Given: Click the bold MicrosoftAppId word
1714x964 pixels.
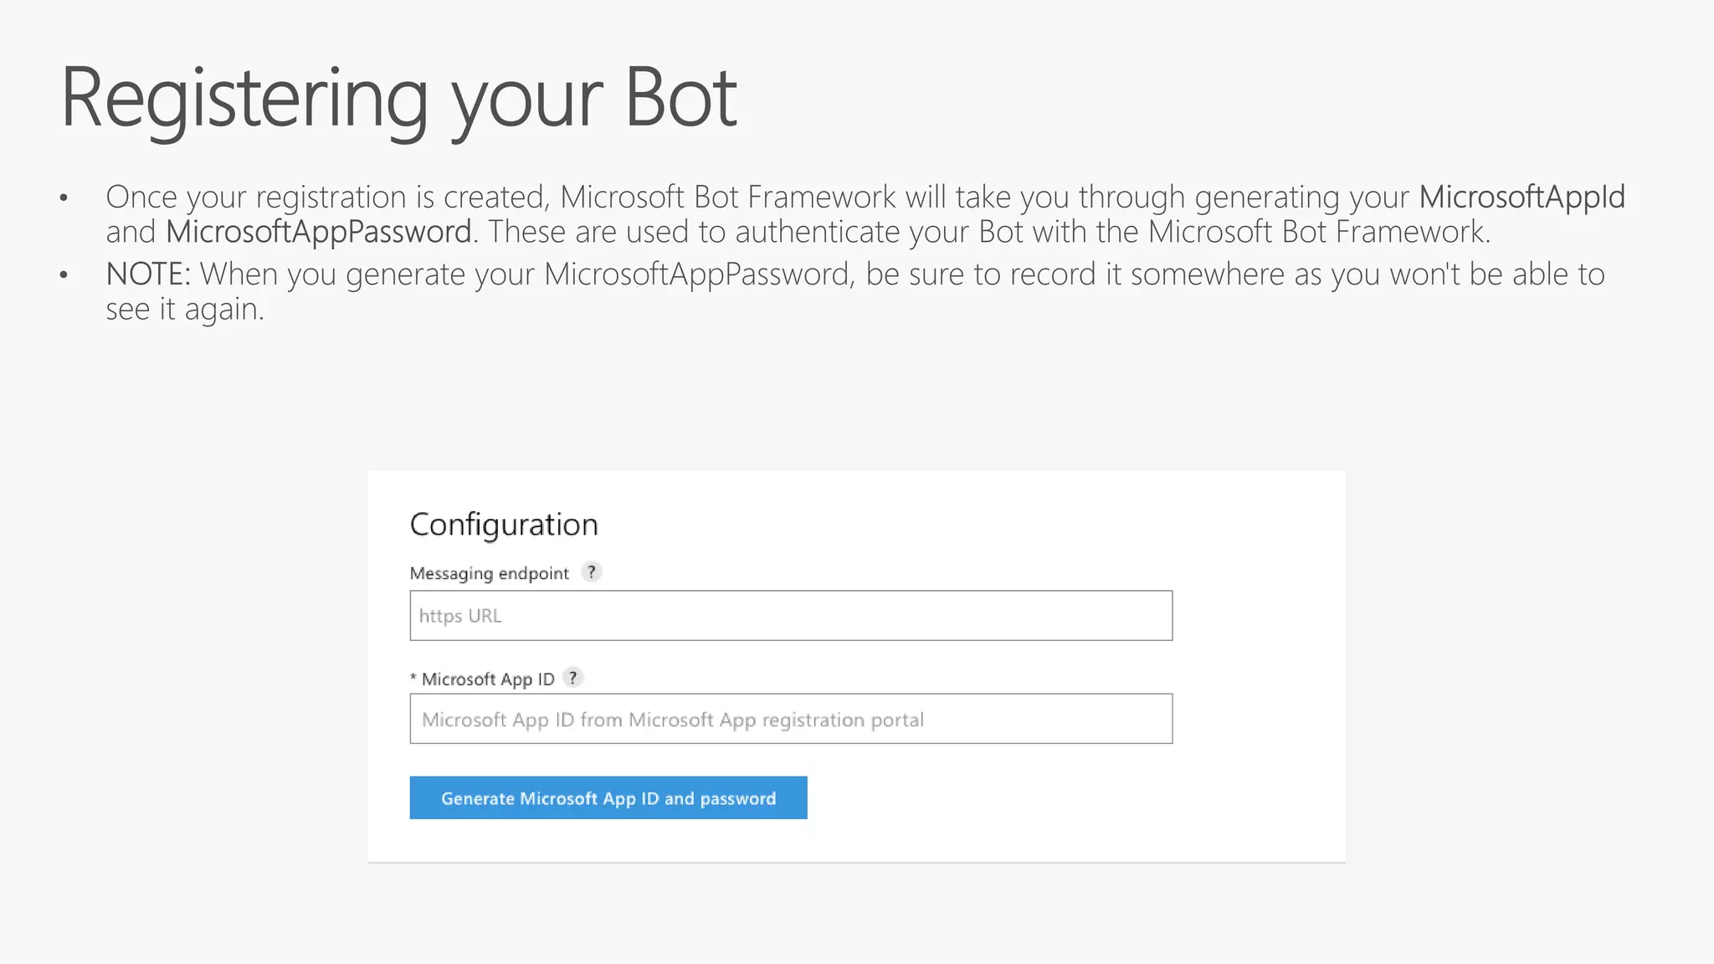Looking at the screenshot, I should (1521, 197).
